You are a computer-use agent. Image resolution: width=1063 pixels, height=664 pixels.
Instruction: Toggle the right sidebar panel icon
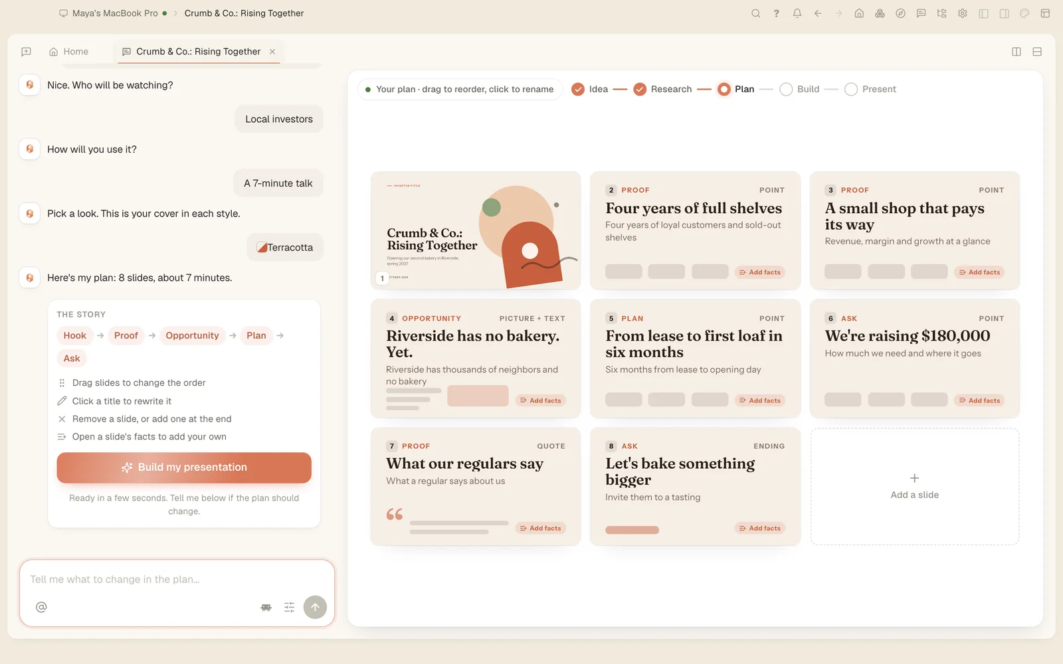click(x=1005, y=13)
